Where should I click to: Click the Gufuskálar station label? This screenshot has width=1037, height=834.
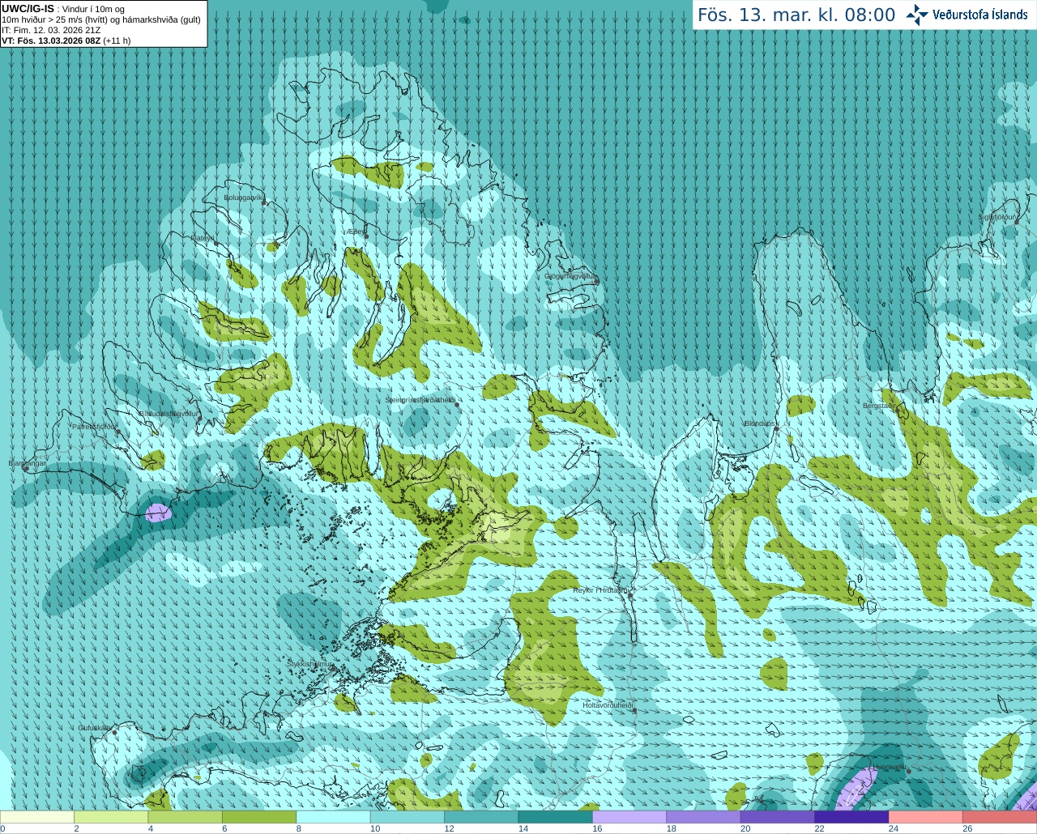[95, 727]
